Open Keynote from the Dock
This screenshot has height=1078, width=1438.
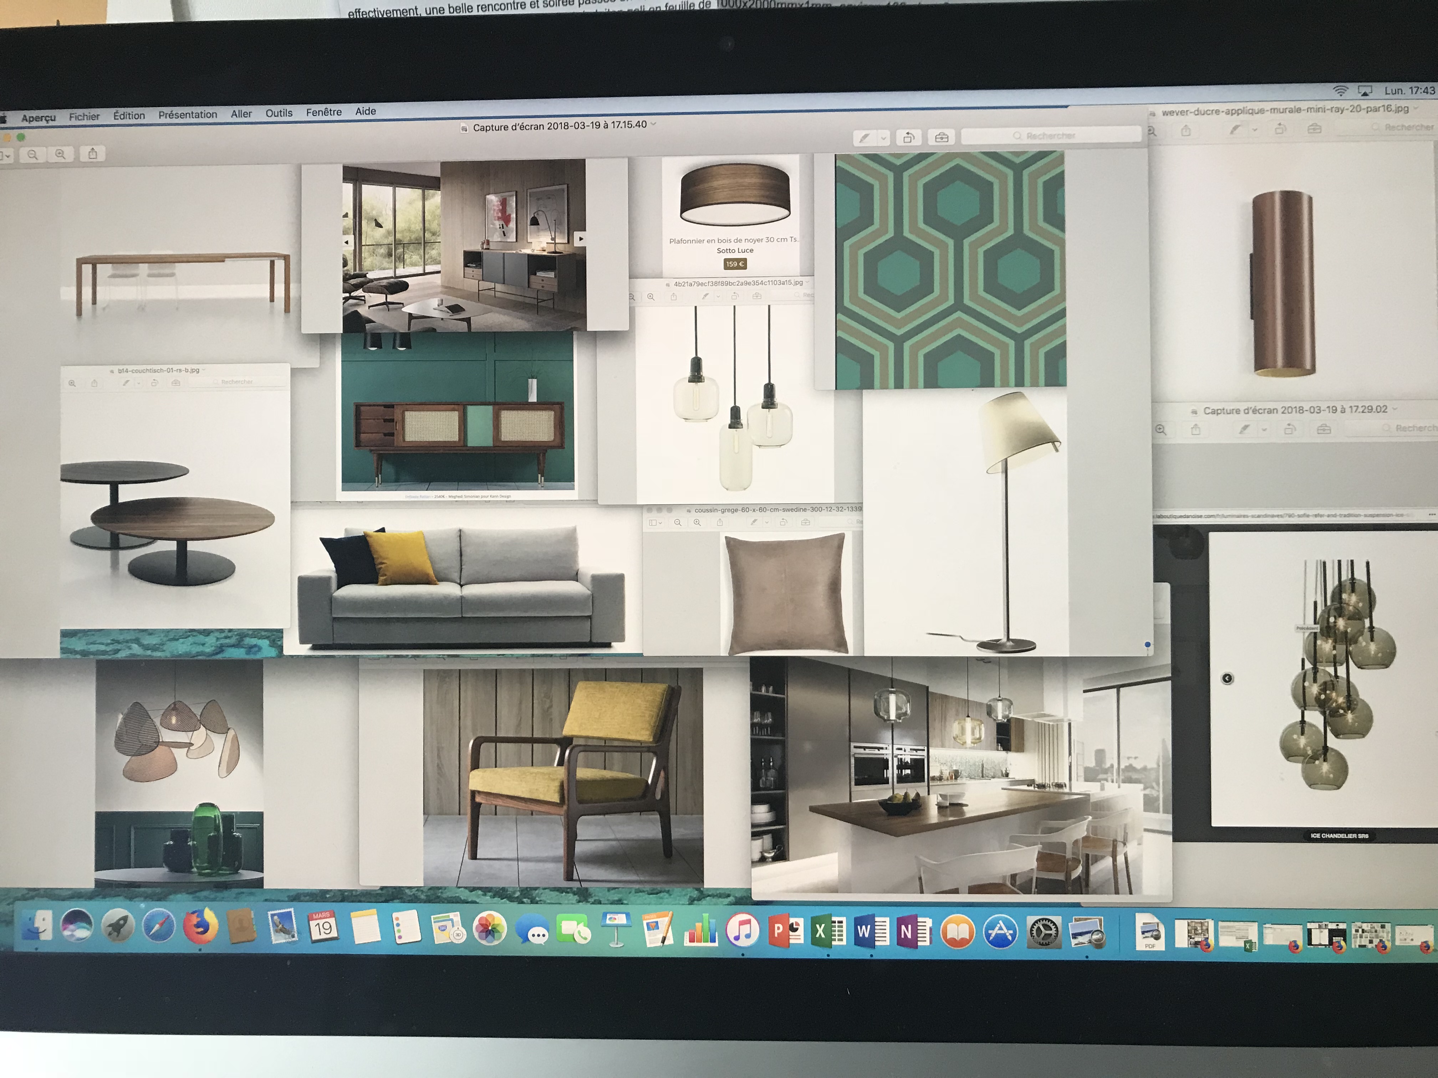(616, 930)
